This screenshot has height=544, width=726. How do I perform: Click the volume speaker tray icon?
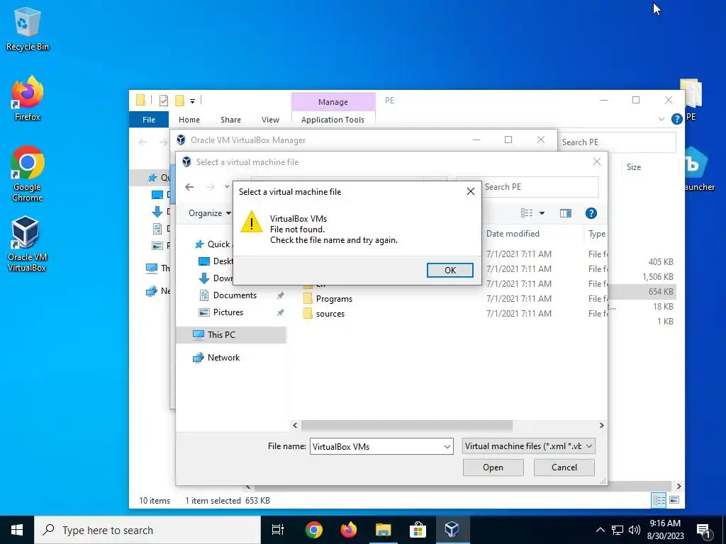[635, 530]
